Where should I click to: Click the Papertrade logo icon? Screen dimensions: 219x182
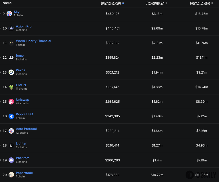point(11,175)
